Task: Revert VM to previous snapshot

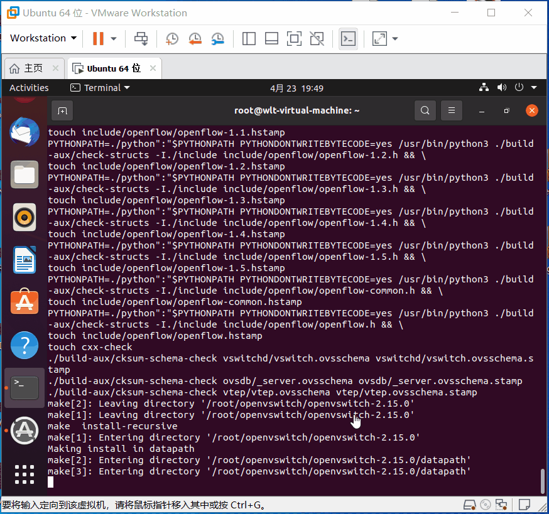Action: coord(195,38)
